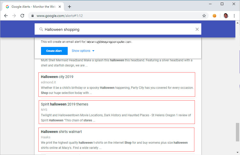Click the page scrollbar down arrow
240x155 pixels.
tap(237, 152)
